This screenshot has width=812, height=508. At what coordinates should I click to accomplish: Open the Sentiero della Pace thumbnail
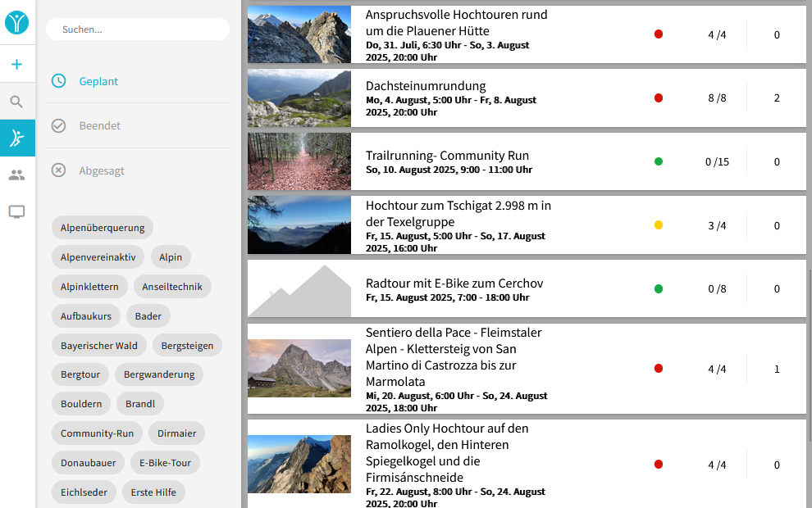point(299,369)
